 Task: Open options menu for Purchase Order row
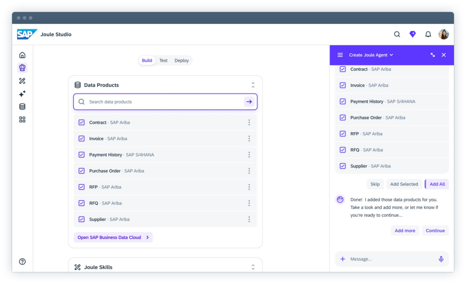[x=249, y=171]
